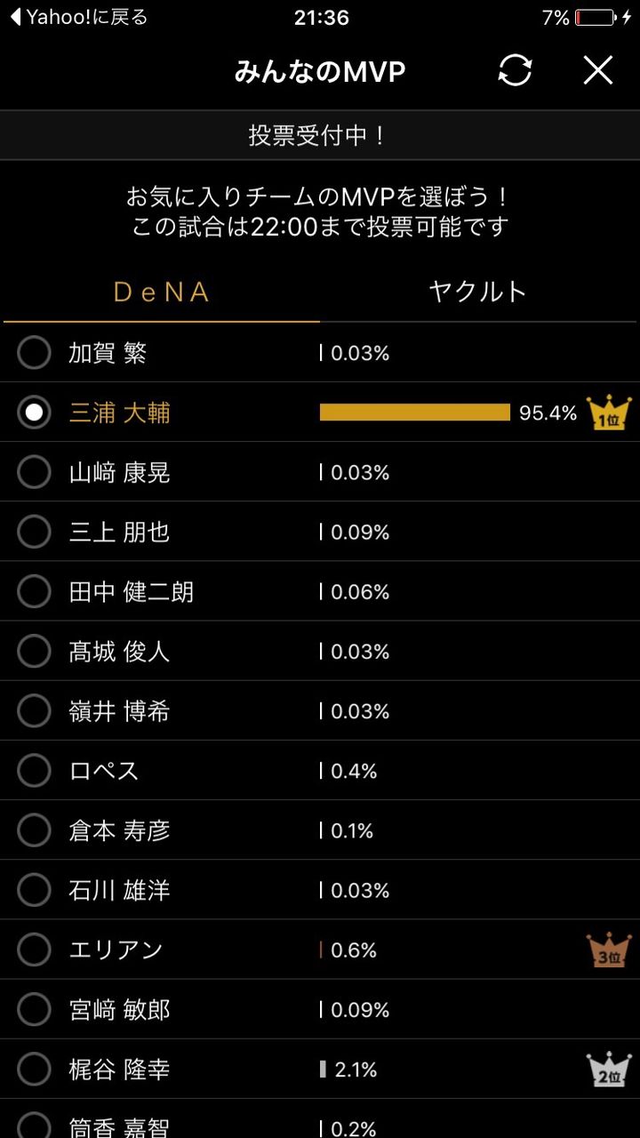640x1138 pixels.
Task: Vote for 梶谷 隆幸 via radio button
Action: tap(34, 1070)
